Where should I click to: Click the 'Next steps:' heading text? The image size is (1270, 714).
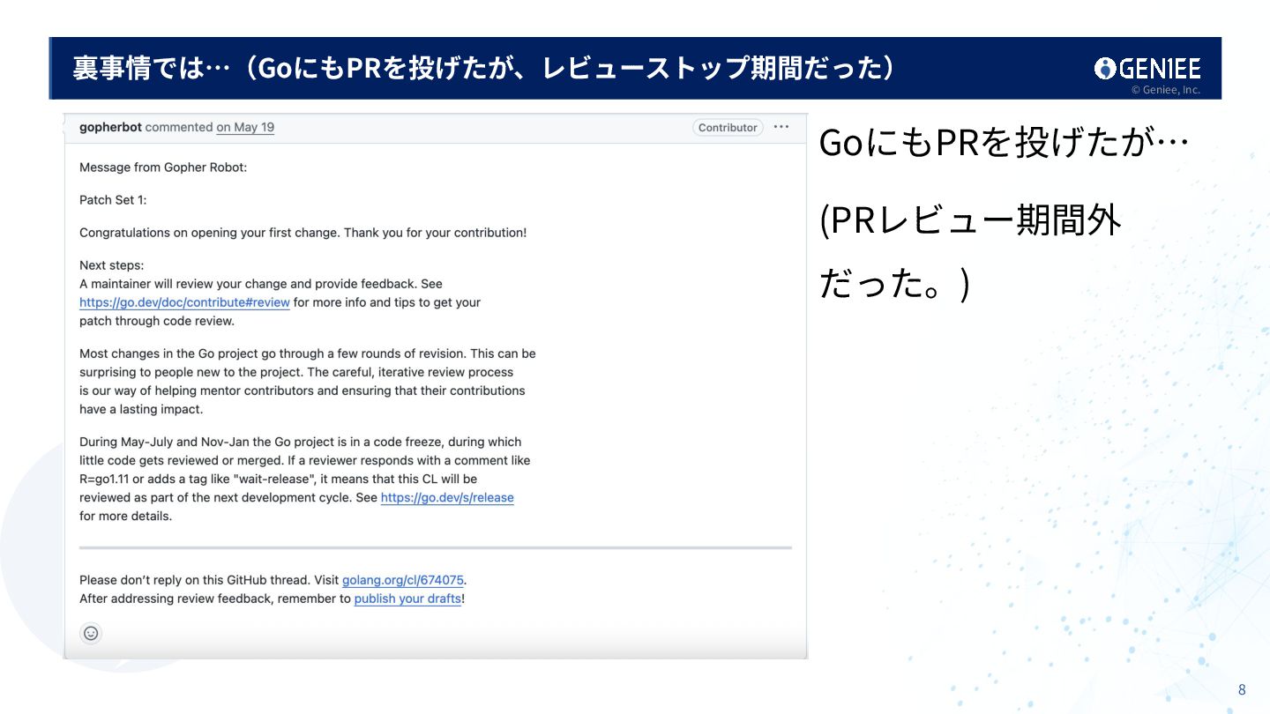point(111,265)
